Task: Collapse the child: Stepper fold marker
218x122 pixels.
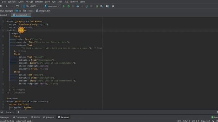Action: click(3, 30)
